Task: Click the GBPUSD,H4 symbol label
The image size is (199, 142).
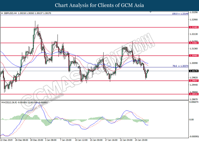Action: [10, 13]
